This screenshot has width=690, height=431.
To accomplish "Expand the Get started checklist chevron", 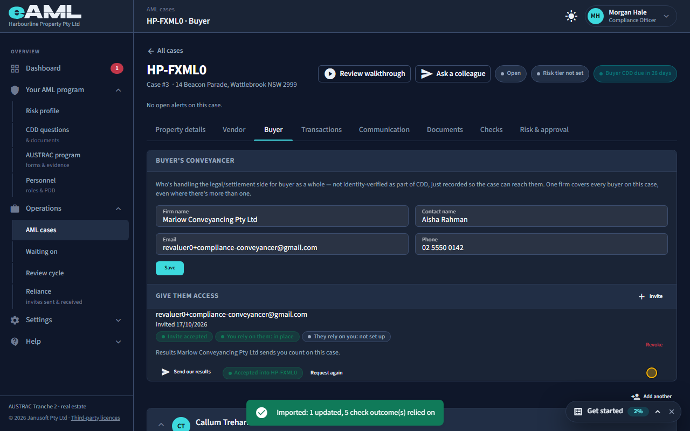I will (x=658, y=412).
